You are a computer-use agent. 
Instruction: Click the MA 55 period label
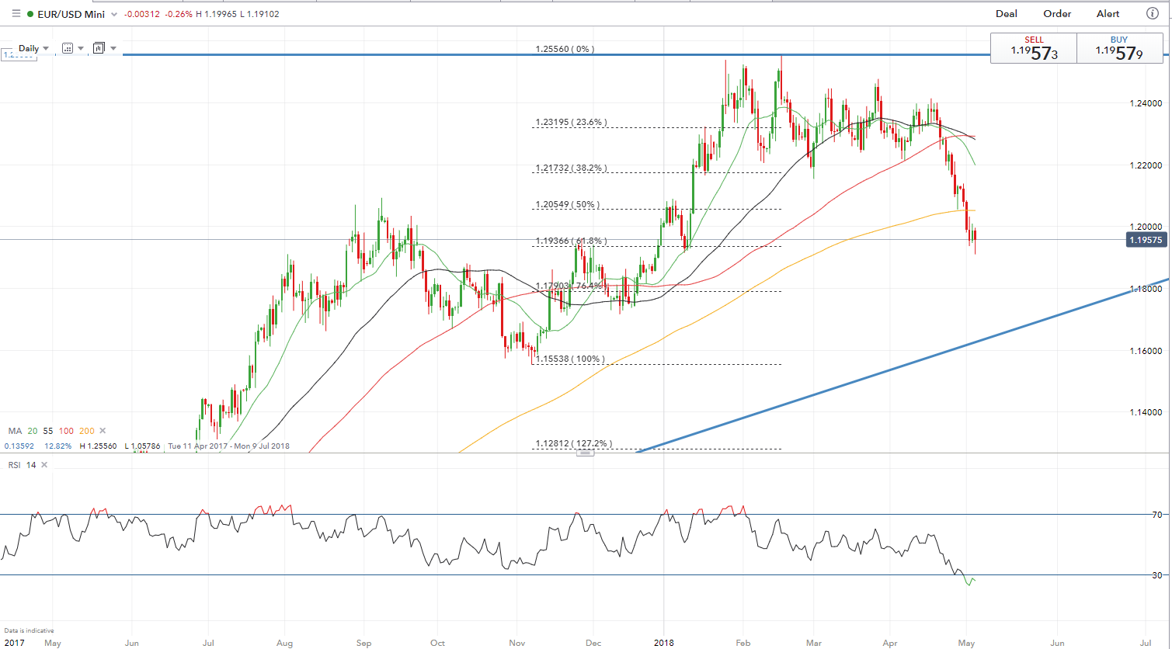[x=48, y=431]
